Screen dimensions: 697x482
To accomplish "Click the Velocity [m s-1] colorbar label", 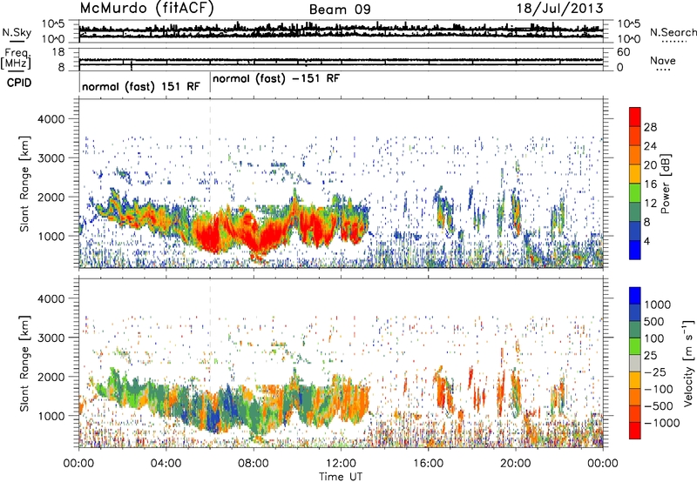I will [688, 363].
